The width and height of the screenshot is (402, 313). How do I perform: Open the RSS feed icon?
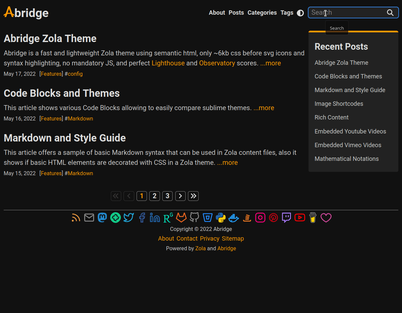[76, 218]
